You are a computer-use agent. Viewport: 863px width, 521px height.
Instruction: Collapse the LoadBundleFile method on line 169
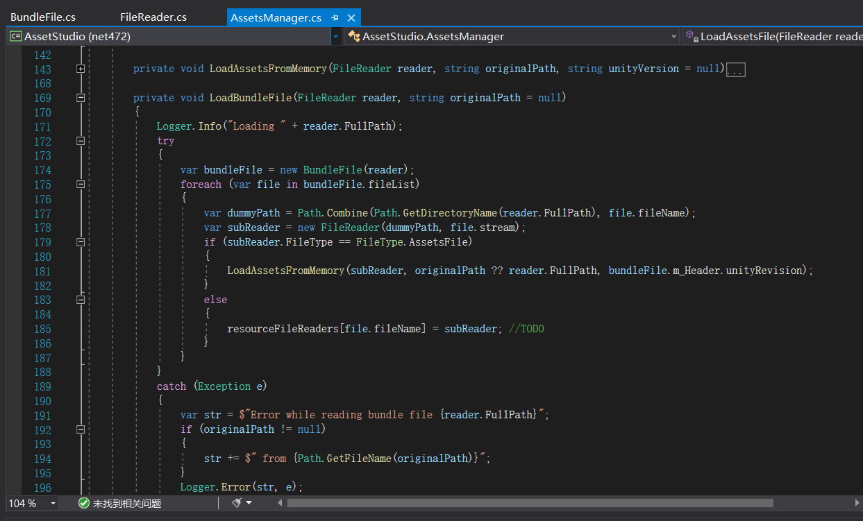tap(81, 98)
